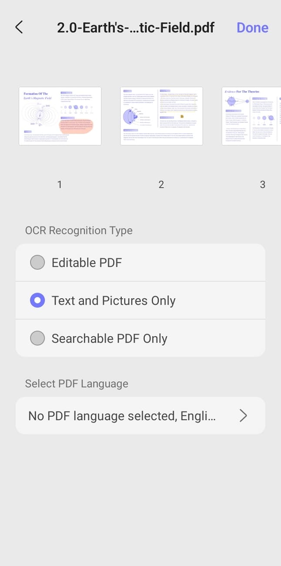
Task: Open the Select PDF Language options
Action: coord(140,415)
